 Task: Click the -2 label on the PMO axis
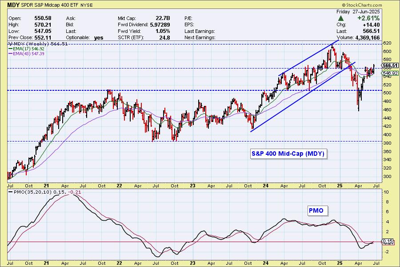[x=386, y=252]
